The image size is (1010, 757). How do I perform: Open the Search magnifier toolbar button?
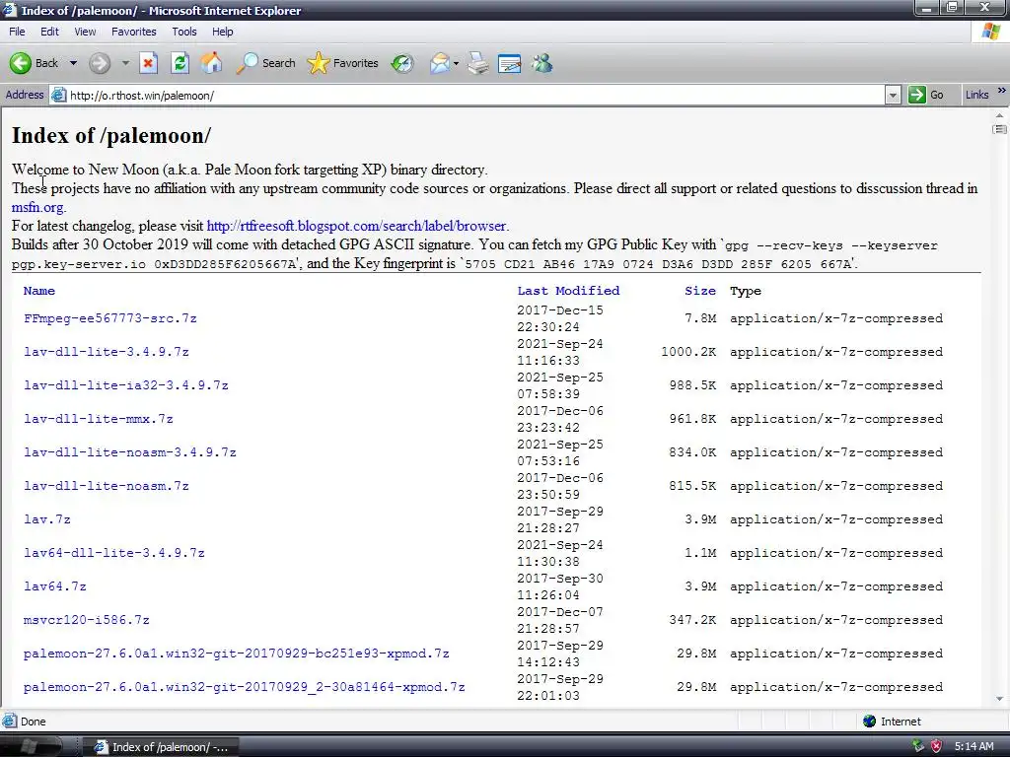[x=265, y=63]
